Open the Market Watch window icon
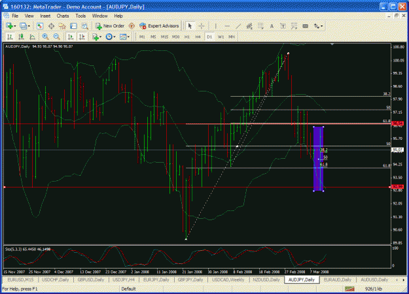 tap(40, 26)
